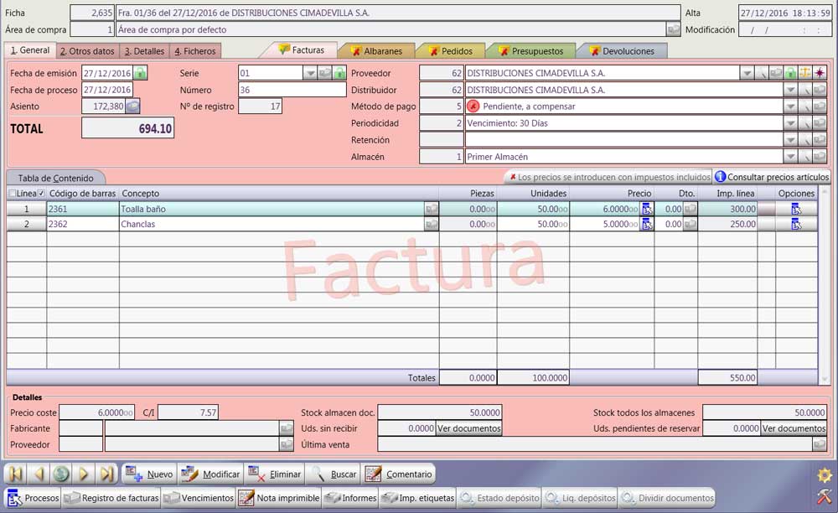Click the Comentario button
Viewport: 838px width, 513px height.
pos(398,474)
